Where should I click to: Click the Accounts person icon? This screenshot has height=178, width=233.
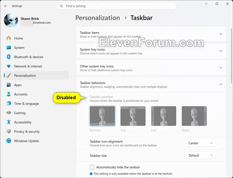9,94
